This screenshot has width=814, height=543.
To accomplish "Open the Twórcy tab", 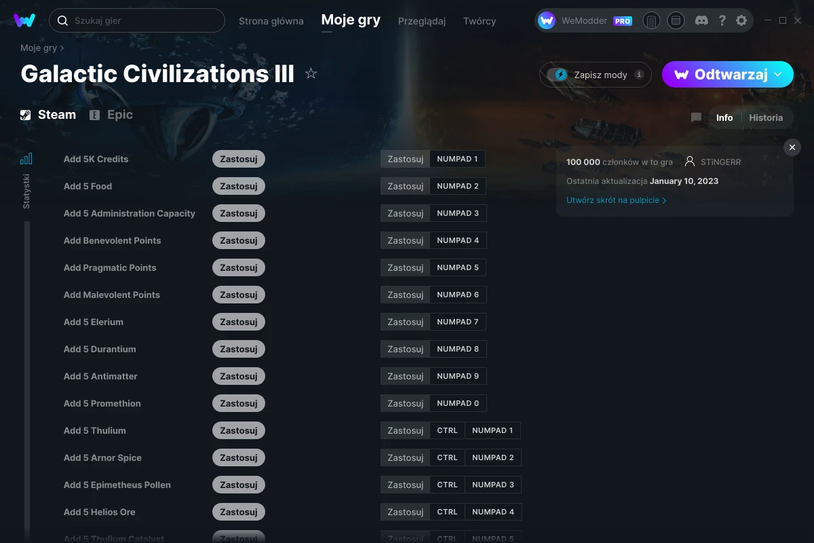I will click(x=480, y=21).
